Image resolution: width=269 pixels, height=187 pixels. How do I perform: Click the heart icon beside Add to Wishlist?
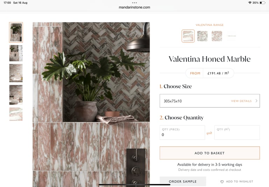click(x=222, y=182)
